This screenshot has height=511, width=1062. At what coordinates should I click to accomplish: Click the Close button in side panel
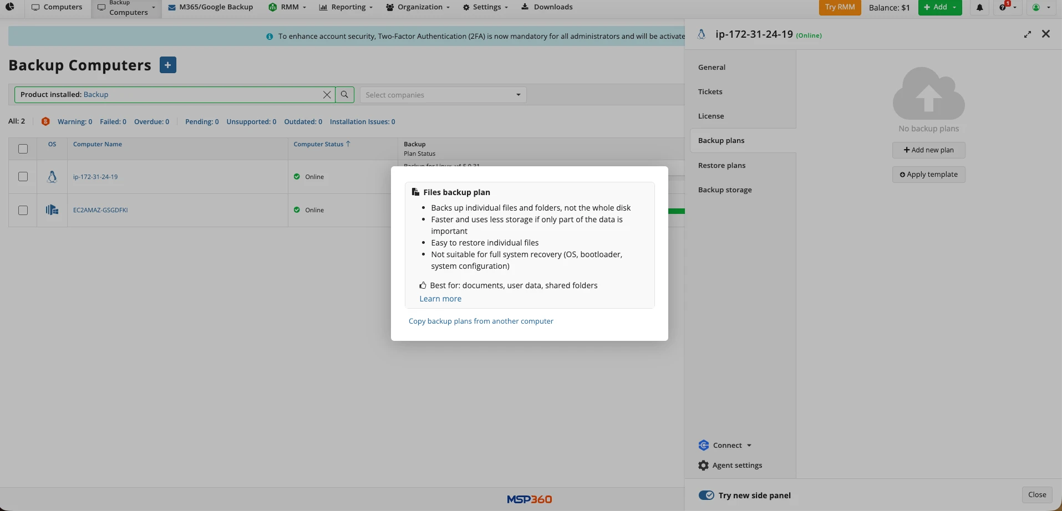pos(1037,495)
